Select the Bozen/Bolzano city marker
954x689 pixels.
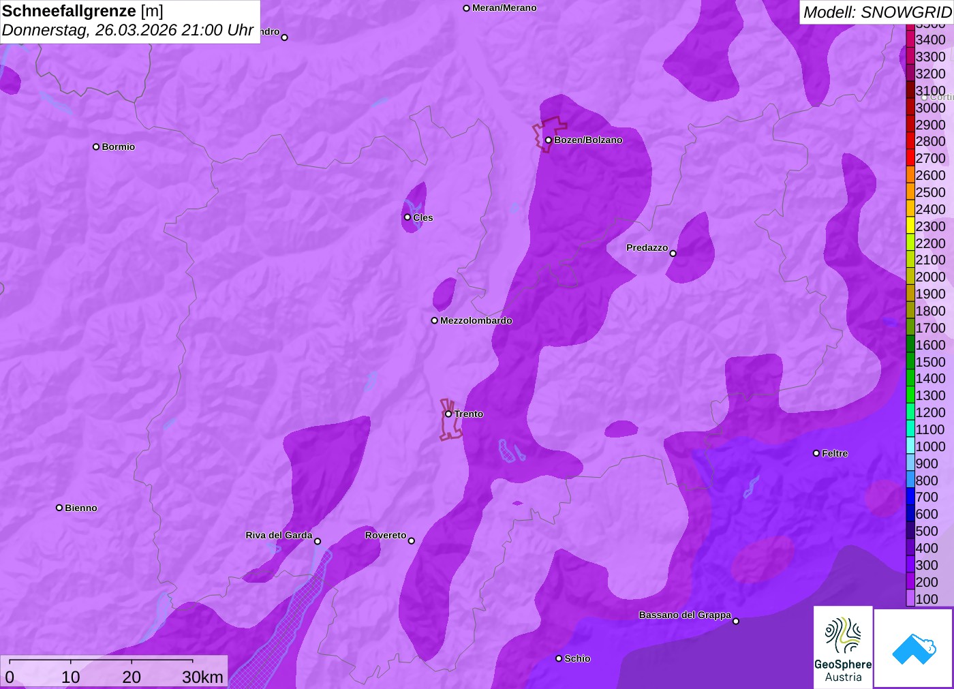pos(549,140)
